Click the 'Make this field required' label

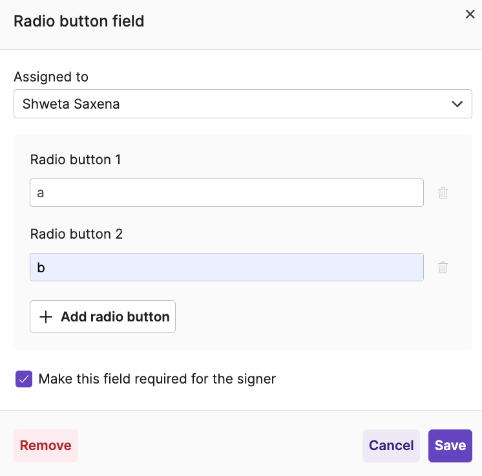click(x=157, y=379)
